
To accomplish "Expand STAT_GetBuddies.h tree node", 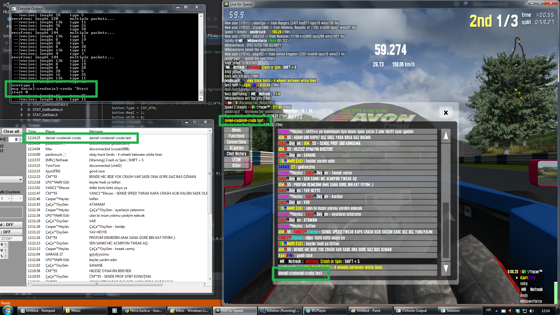I will 22,110.
